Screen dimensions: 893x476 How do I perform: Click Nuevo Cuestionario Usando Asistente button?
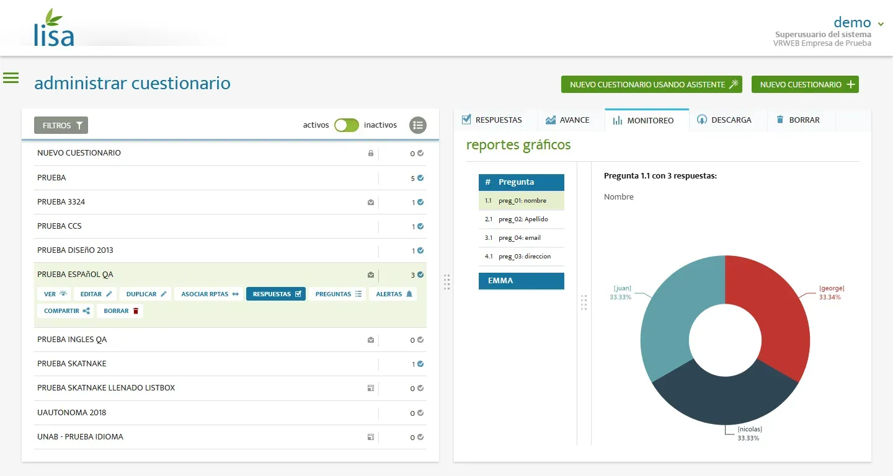[652, 84]
